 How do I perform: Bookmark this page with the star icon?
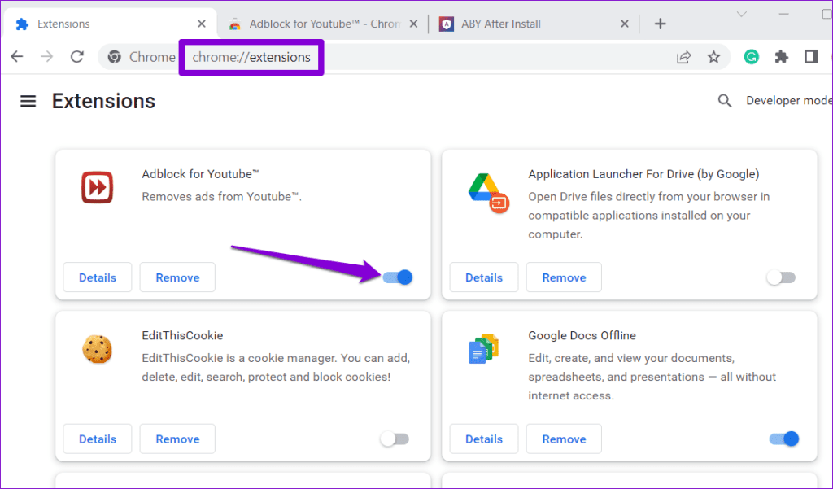tap(713, 57)
